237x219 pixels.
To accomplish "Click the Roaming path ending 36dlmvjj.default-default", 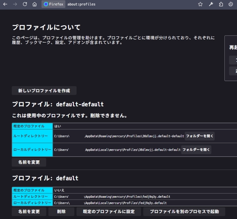I will pyautogui.click(x=119, y=136).
